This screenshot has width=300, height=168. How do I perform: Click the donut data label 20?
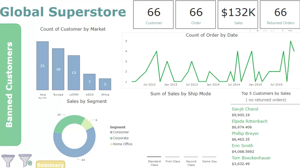click(x=59, y=114)
